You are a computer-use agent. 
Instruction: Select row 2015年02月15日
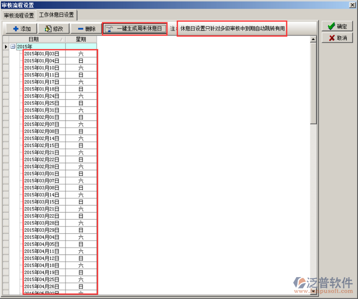60,146
